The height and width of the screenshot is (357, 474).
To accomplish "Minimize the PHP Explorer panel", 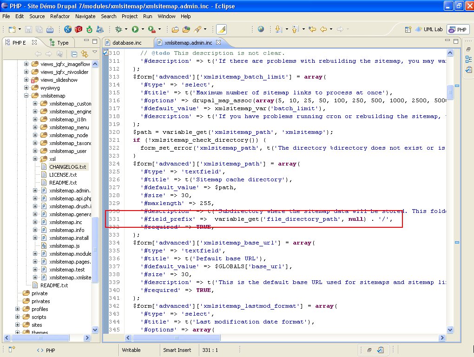I will (x=86, y=40).
